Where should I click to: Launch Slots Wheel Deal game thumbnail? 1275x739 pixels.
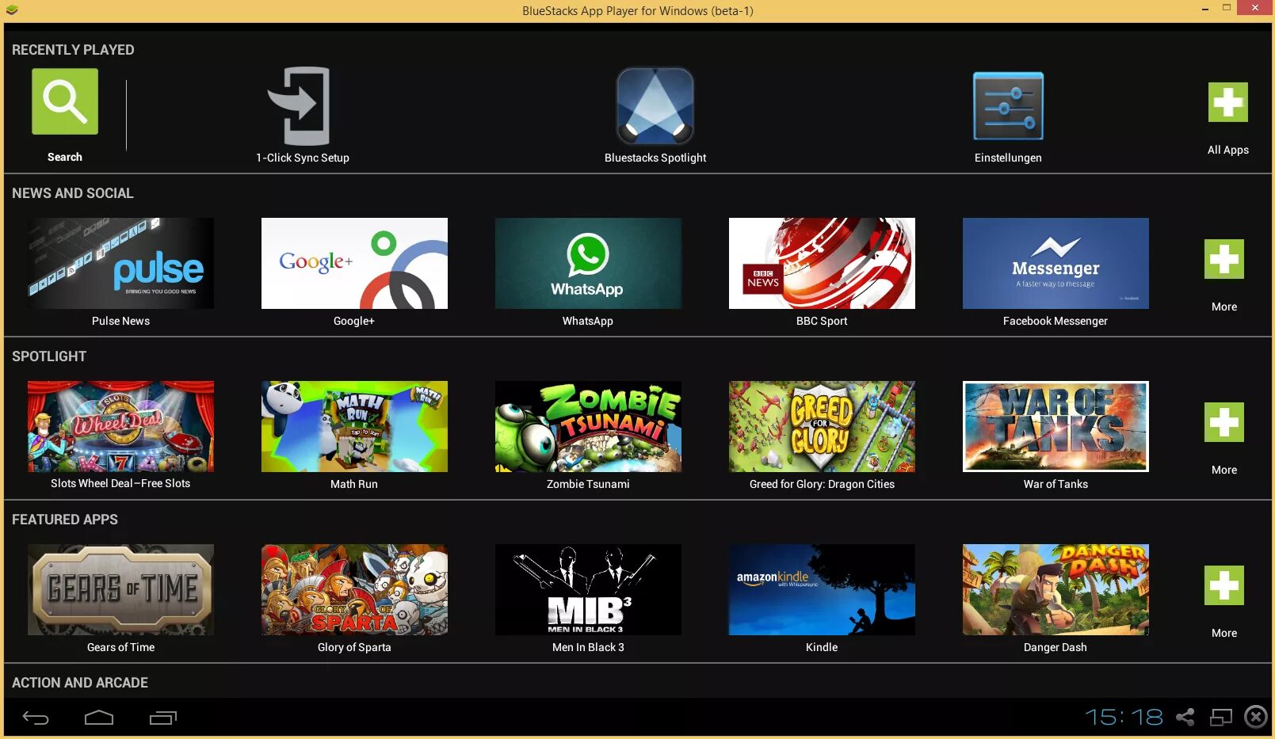point(120,426)
